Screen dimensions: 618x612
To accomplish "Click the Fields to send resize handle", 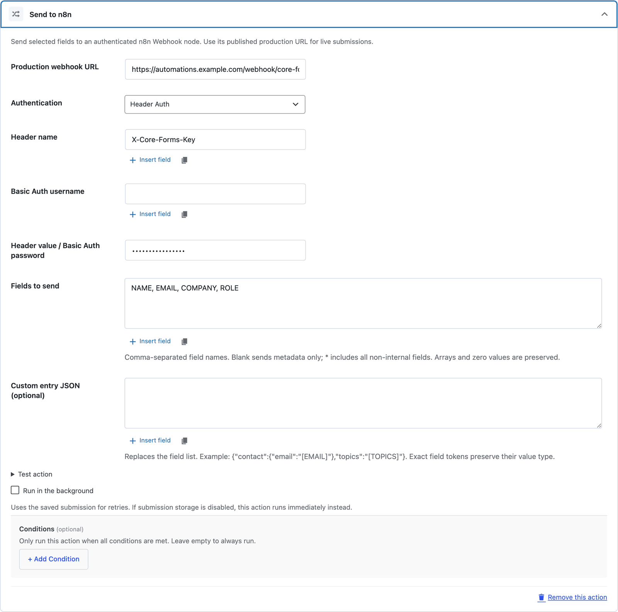I will [599, 326].
